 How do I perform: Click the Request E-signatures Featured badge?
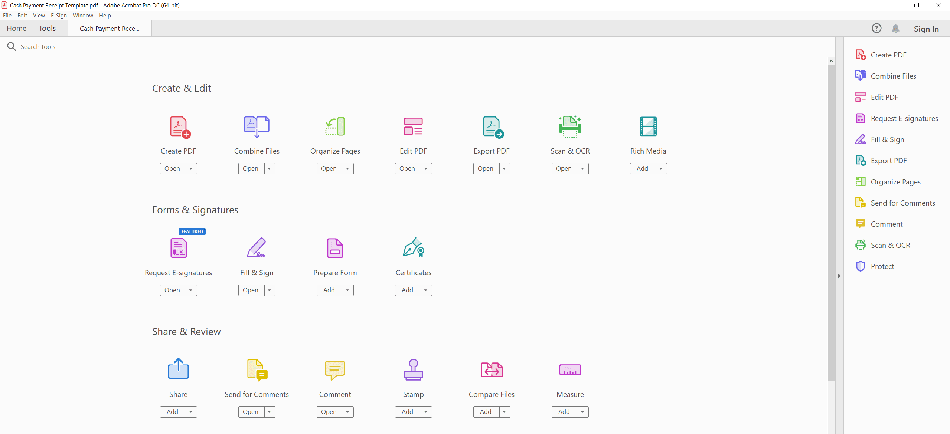[x=192, y=231]
